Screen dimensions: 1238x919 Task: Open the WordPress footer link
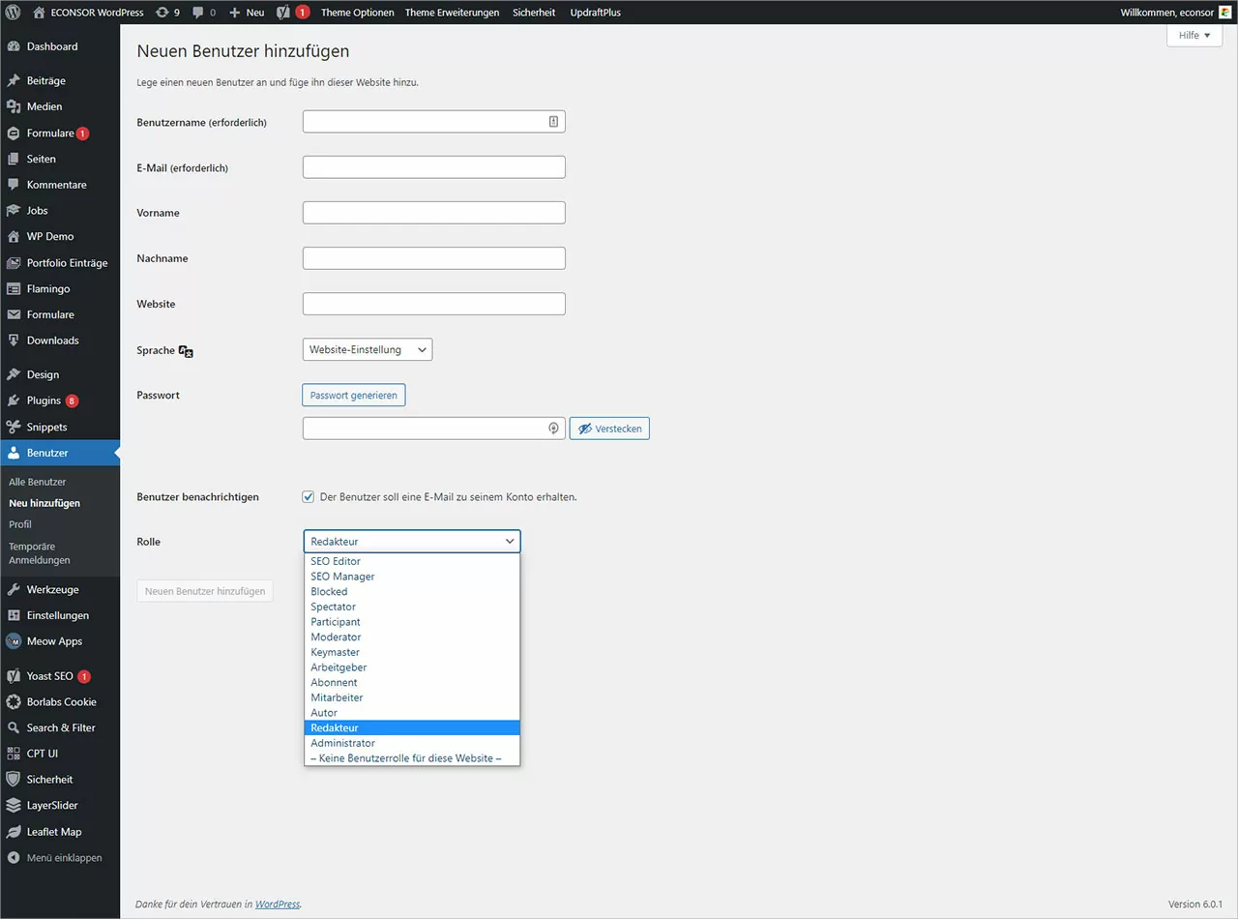pos(278,904)
